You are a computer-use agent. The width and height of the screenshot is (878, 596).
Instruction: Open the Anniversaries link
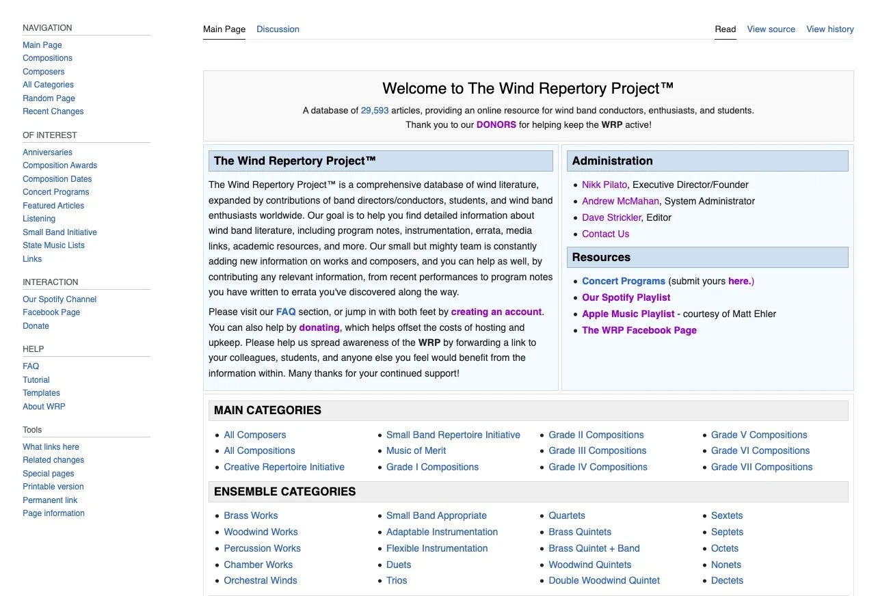(x=47, y=152)
